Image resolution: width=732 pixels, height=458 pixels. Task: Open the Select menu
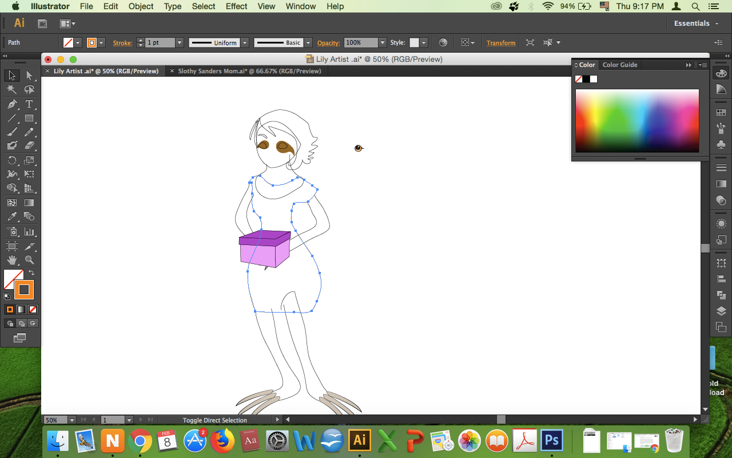coord(204,6)
